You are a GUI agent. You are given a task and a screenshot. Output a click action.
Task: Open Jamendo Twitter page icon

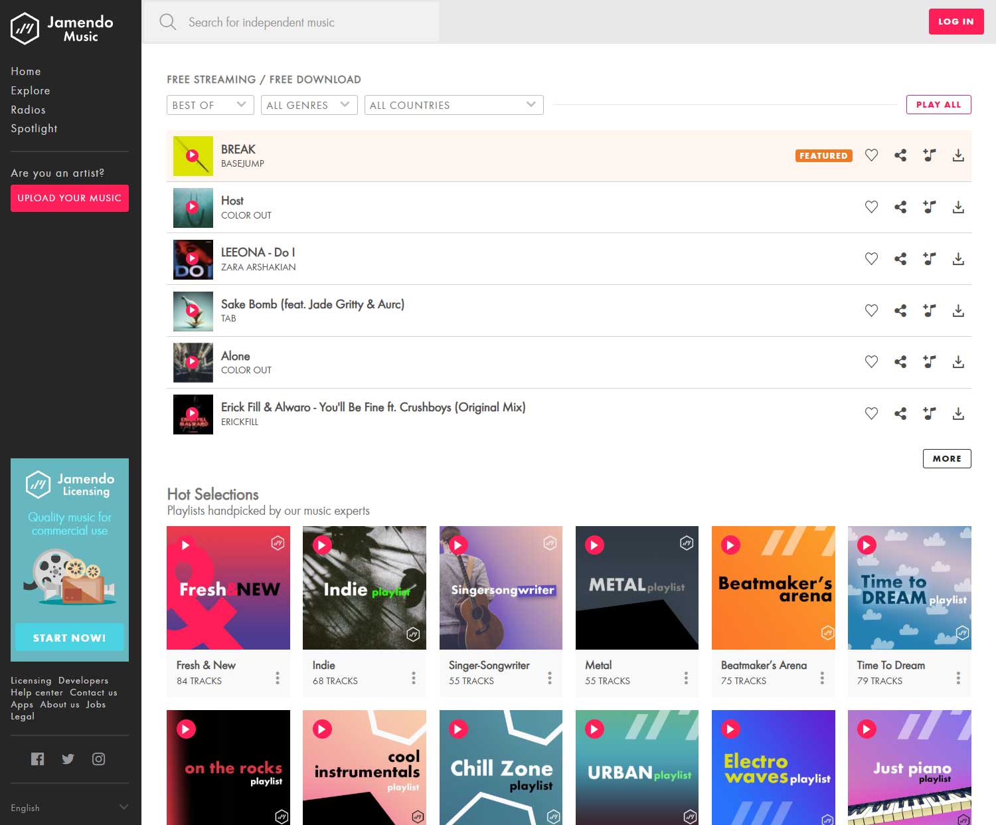[68, 759]
